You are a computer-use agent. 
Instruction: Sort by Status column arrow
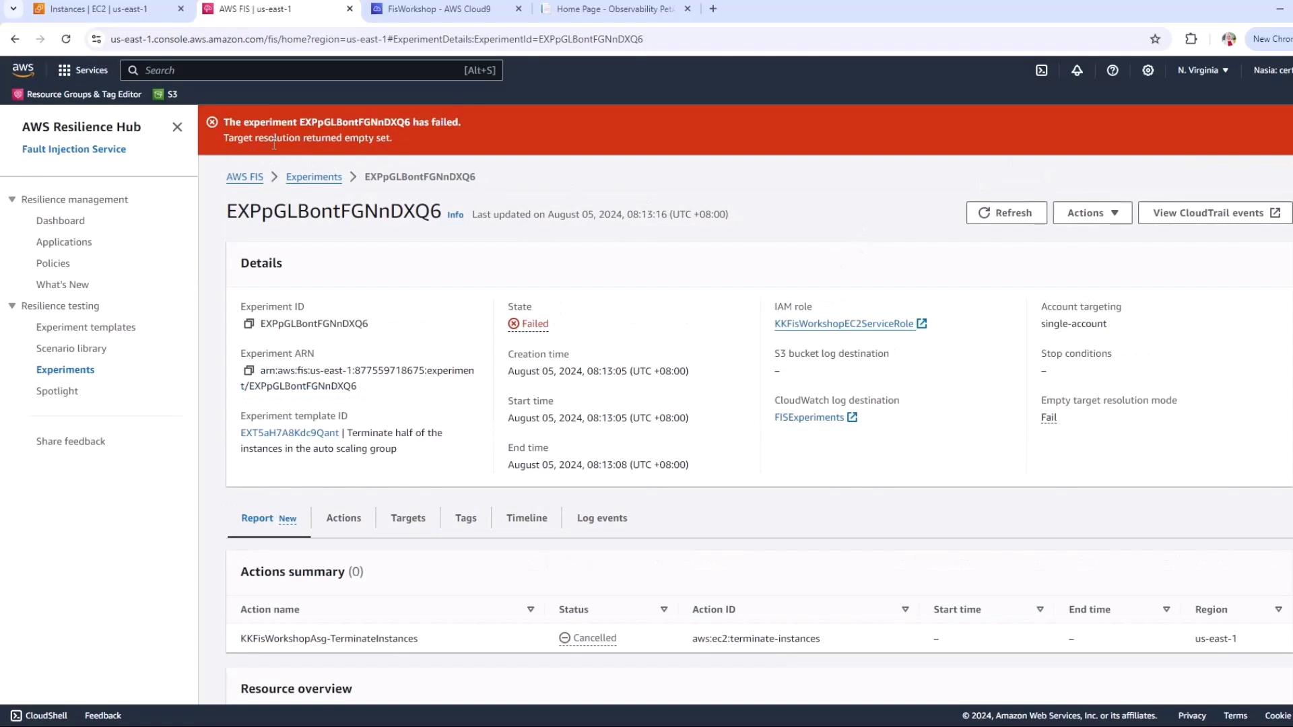663,609
